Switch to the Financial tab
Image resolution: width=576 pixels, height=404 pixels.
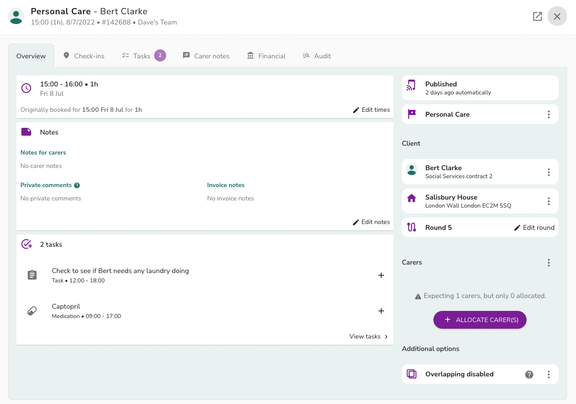(266, 56)
